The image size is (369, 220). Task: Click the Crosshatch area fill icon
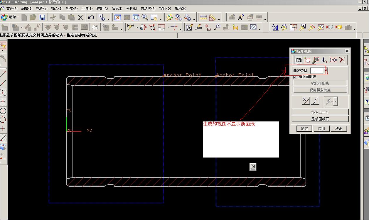tap(254, 27)
